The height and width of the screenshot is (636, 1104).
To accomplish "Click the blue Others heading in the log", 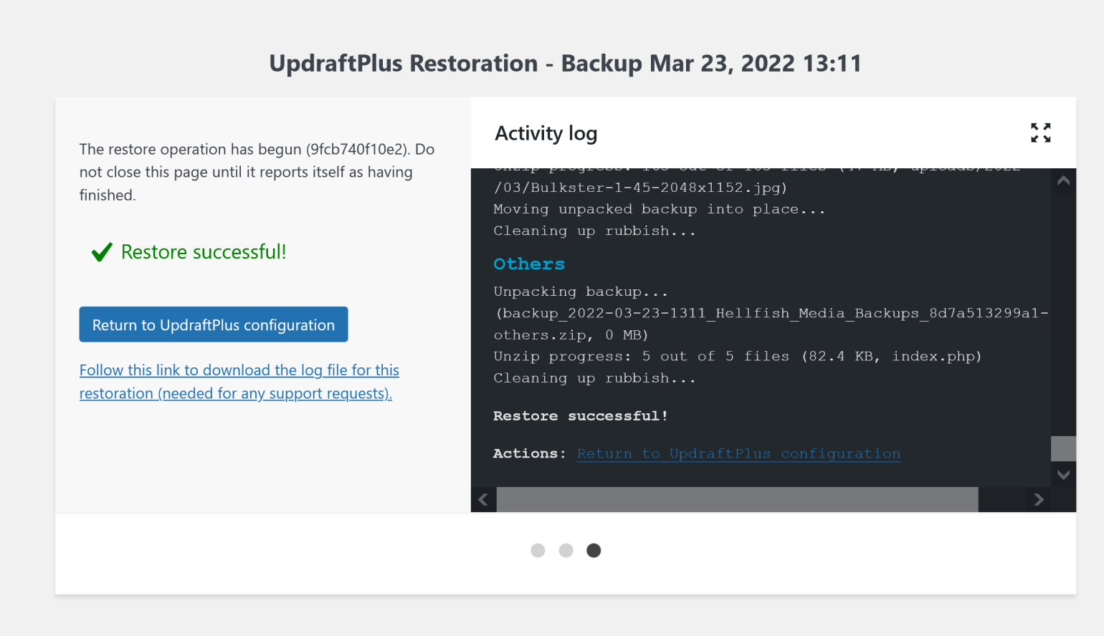I will tap(529, 264).
